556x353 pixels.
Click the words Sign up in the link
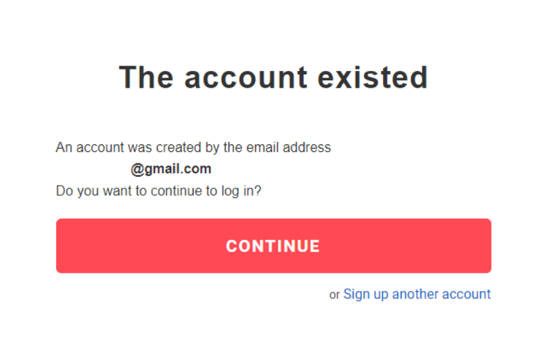(366, 294)
